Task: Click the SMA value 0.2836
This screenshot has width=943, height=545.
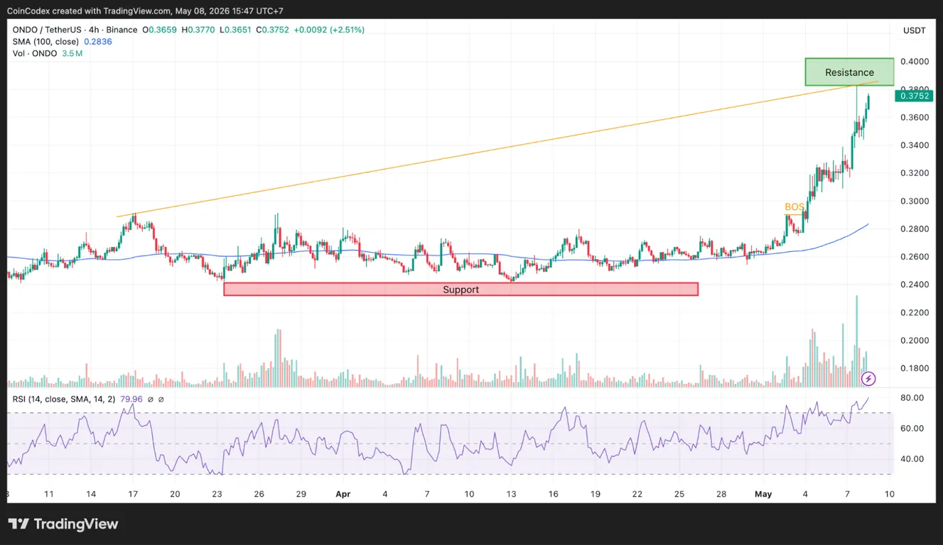Action: coord(98,42)
